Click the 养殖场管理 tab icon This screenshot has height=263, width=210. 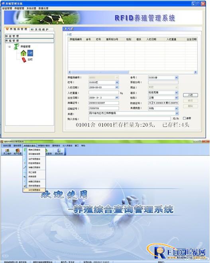click(7, 29)
